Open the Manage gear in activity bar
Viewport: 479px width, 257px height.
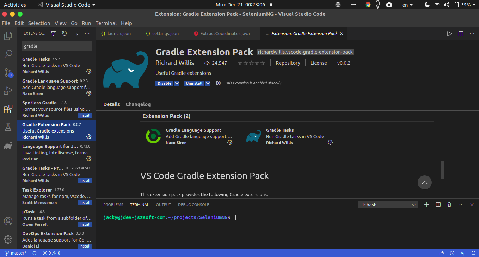pos(8,239)
